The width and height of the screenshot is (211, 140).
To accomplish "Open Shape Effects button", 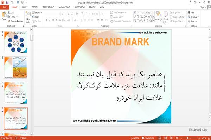I will [177, 21].
